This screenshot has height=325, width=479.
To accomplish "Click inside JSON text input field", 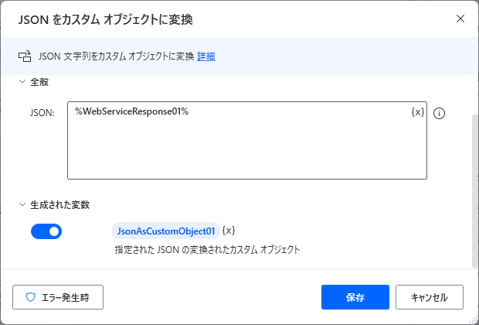I will 247,141.
